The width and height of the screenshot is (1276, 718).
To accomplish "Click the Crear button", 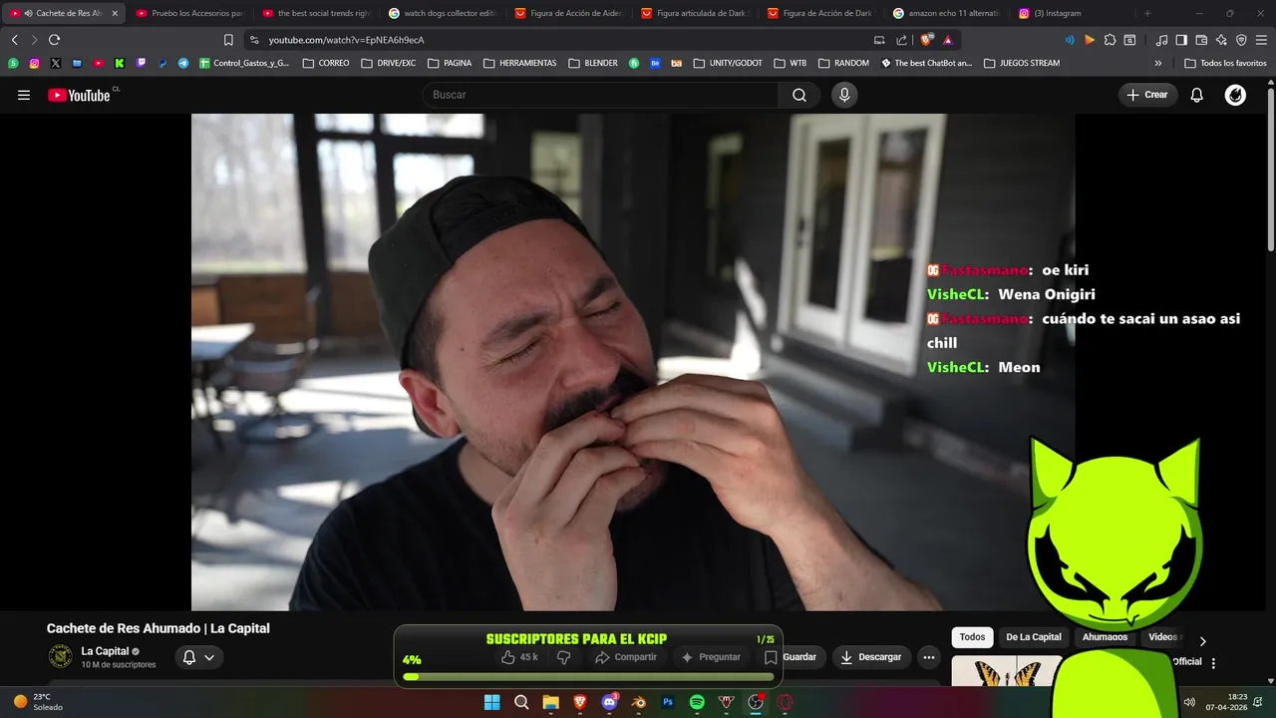I will 1147,95.
